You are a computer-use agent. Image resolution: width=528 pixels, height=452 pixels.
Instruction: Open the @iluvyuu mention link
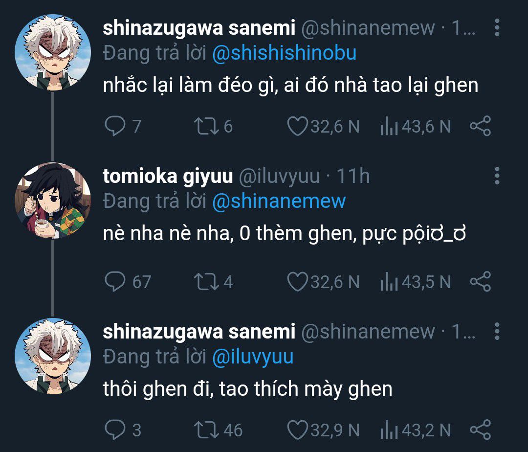[253, 357]
